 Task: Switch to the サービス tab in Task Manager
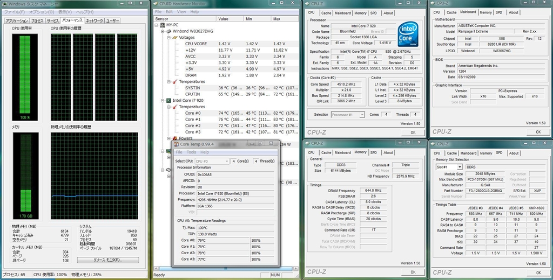52,21
